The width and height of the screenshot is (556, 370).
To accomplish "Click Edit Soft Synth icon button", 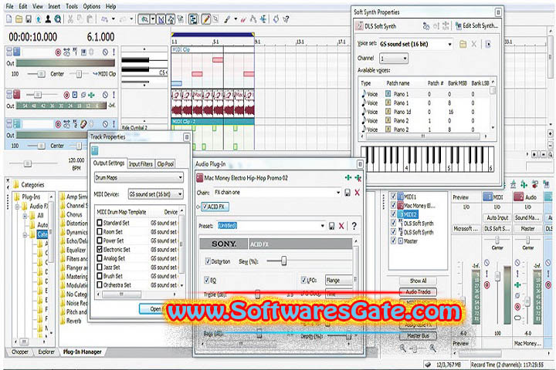I will tap(458, 26).
